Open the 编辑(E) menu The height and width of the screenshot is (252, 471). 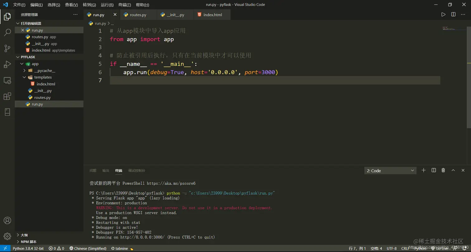[37, 5]
